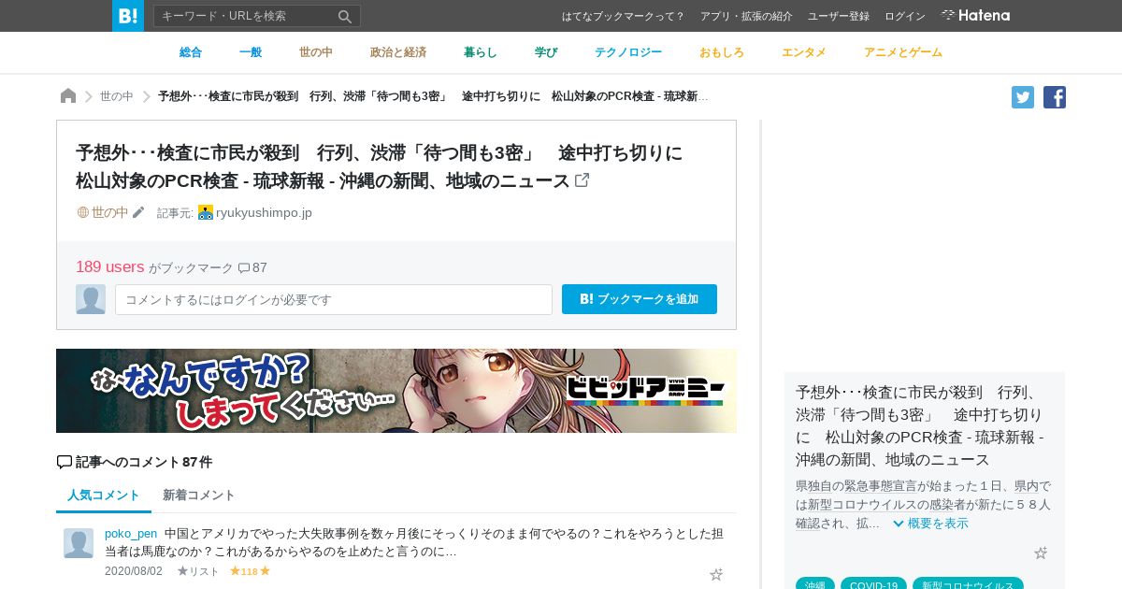Add star to poko_pen's comment

pyautogui.click(x=716, y=574)
